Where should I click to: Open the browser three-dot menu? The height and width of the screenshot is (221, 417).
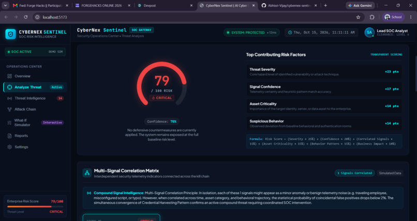(411, 17)
